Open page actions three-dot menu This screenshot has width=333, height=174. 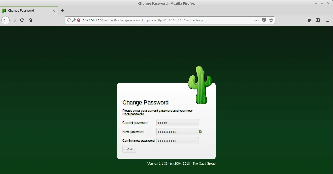257,20
